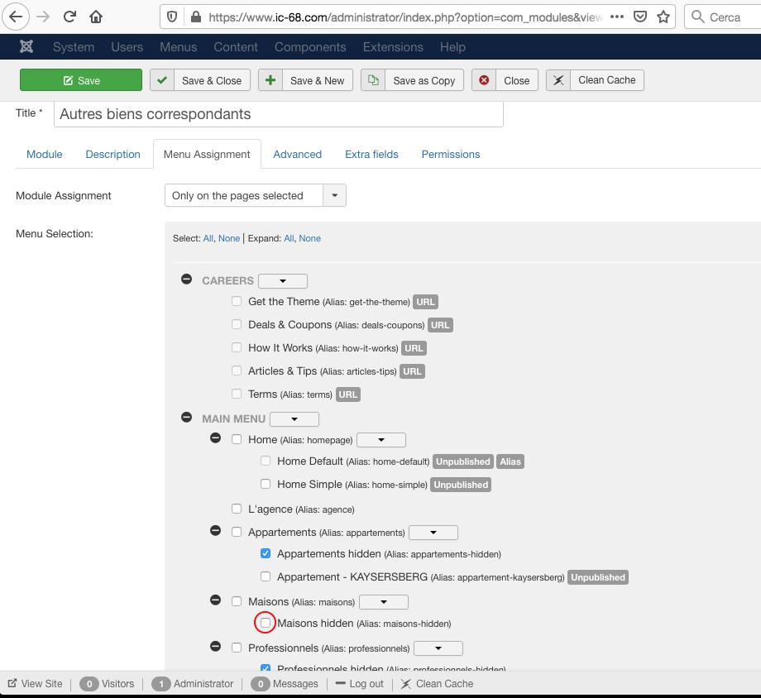Viewport: 761px width, 698px height.
Task: Uncheck the Appartements hidden checkbox
Action: pos(266,553)
